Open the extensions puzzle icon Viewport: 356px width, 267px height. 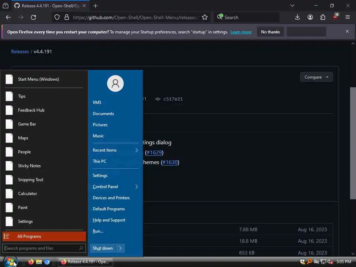point(323,17)
